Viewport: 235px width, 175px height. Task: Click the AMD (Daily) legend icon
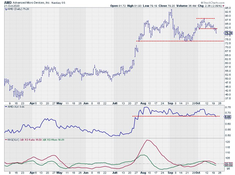[6, 9]
